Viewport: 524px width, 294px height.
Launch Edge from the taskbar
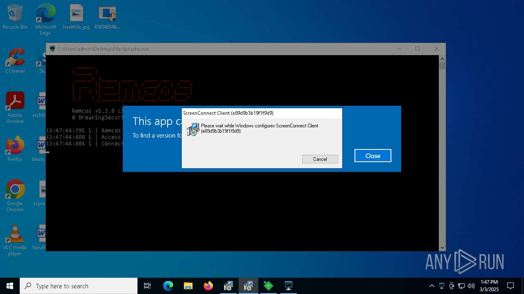tap(168, 286)
